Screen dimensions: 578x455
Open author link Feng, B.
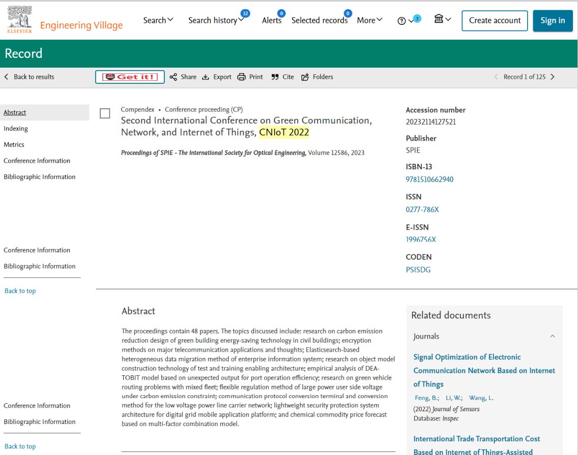427,398
